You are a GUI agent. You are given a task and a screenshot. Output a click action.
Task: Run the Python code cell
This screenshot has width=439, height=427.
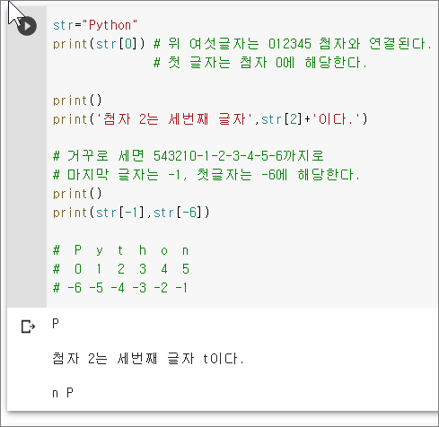pos(27,26)
